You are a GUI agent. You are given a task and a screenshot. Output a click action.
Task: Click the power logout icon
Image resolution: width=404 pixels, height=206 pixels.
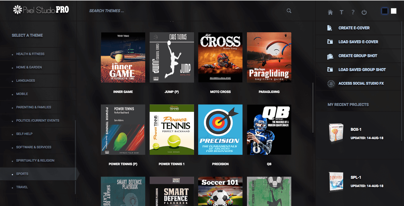point(364,12)
